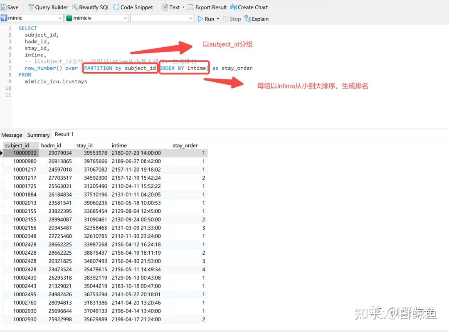Select cell with subject_id 10002760
449x332 pixels.
21,302
